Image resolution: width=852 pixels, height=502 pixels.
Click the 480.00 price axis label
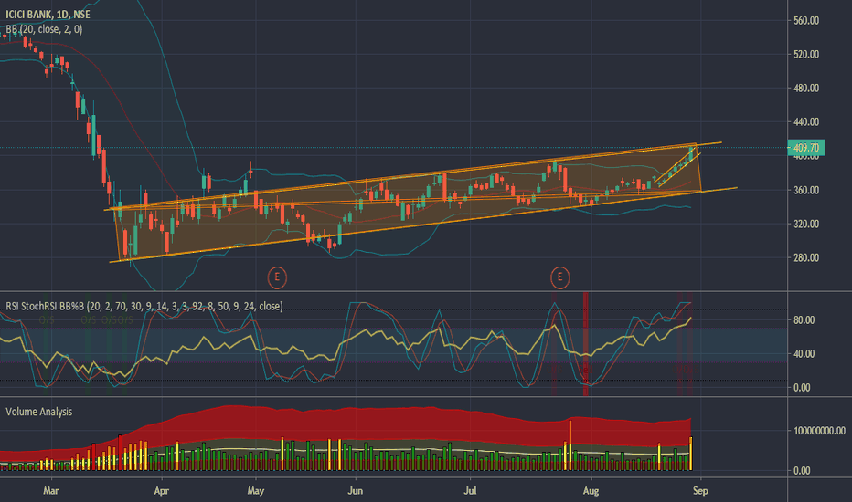pos(806,88)
